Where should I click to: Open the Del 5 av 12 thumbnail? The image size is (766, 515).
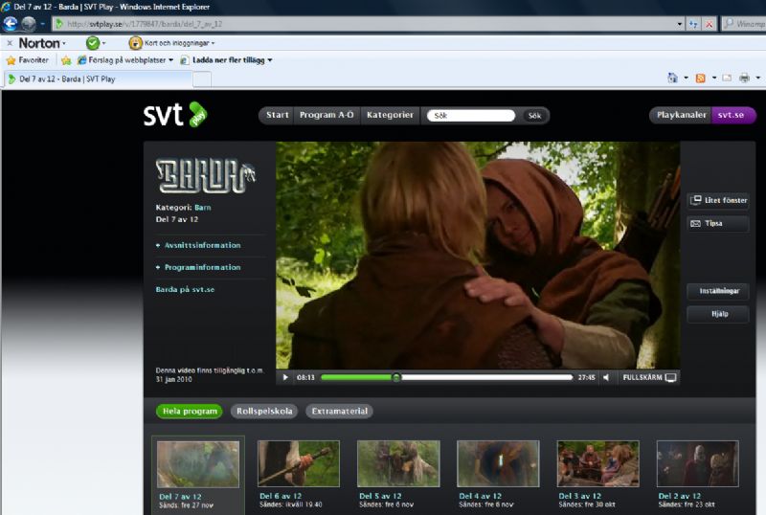[x=398, y=464]
